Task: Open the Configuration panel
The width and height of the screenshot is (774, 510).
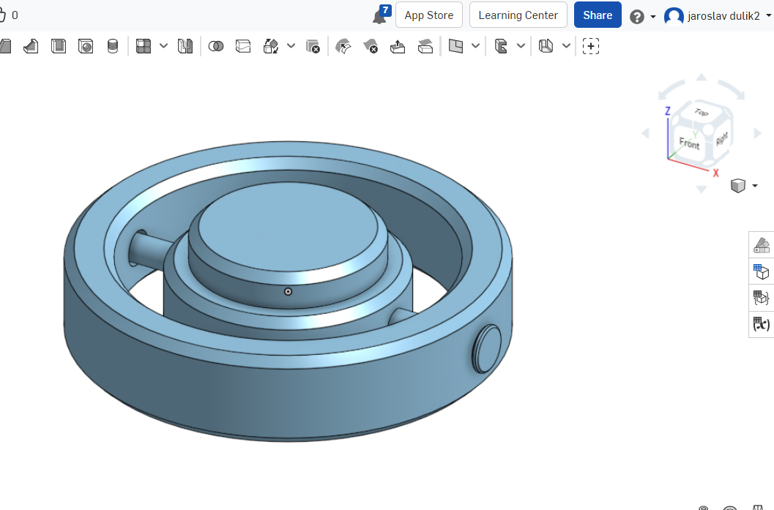Action: point(762,271)
